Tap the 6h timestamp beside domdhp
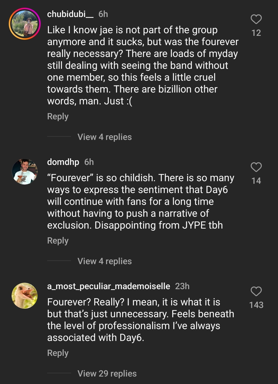 coord(89,162)
